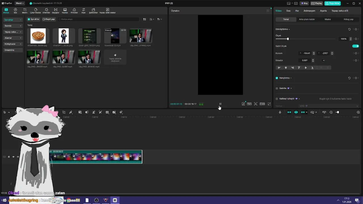Click the fullscreen preview icon

pos(269,104)
